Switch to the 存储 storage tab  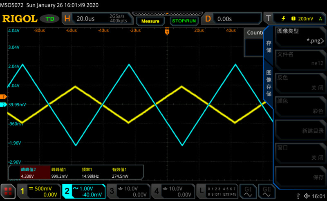269,46
